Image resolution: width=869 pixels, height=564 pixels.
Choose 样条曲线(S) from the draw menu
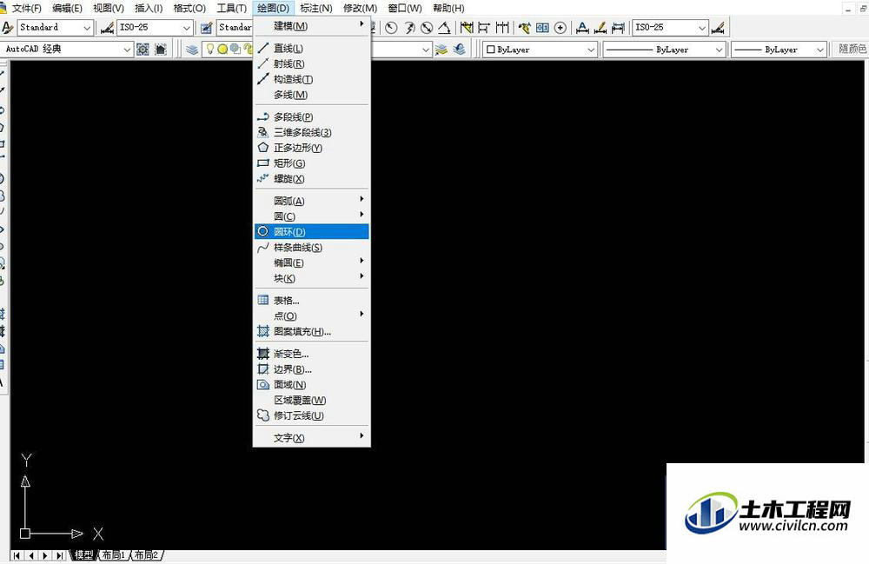click(x=311, y=247)
